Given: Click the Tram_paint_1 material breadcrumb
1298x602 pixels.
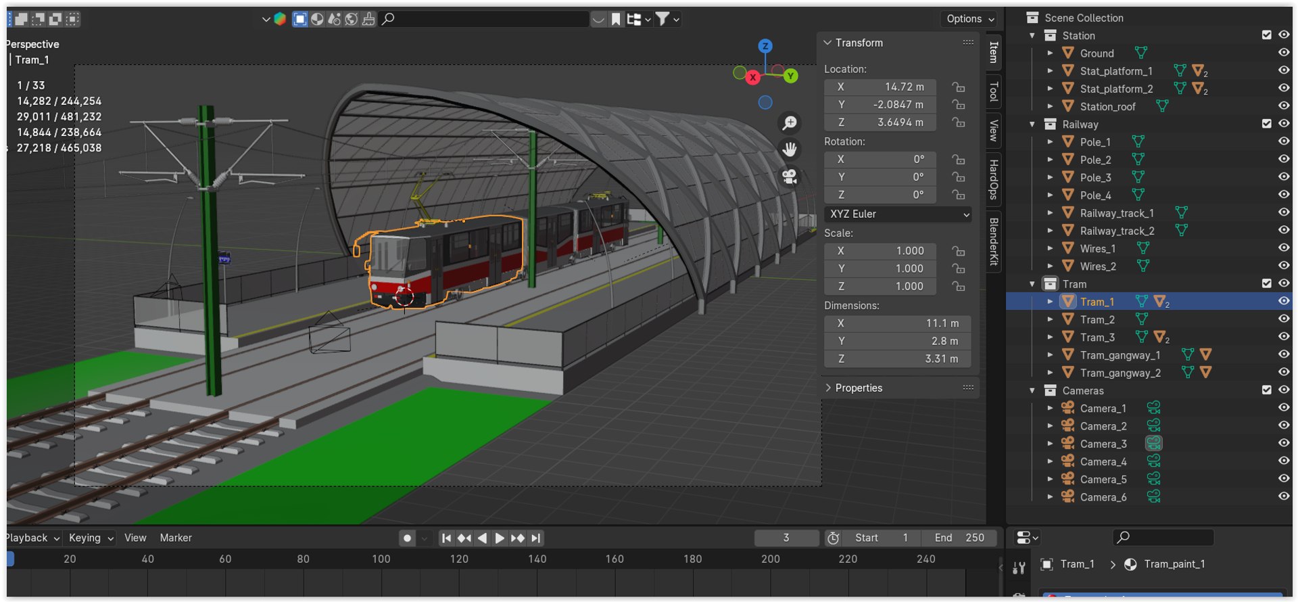Looking at the screenshot, I should point(1174,564).
